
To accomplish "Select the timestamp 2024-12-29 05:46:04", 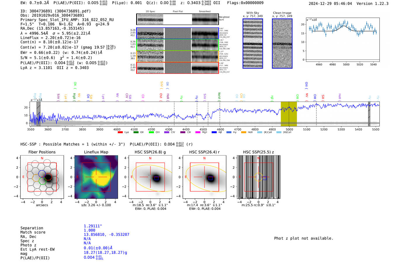I will tap(330, 4).
